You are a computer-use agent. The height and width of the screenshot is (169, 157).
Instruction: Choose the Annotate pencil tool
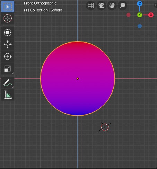coord(8,83)
